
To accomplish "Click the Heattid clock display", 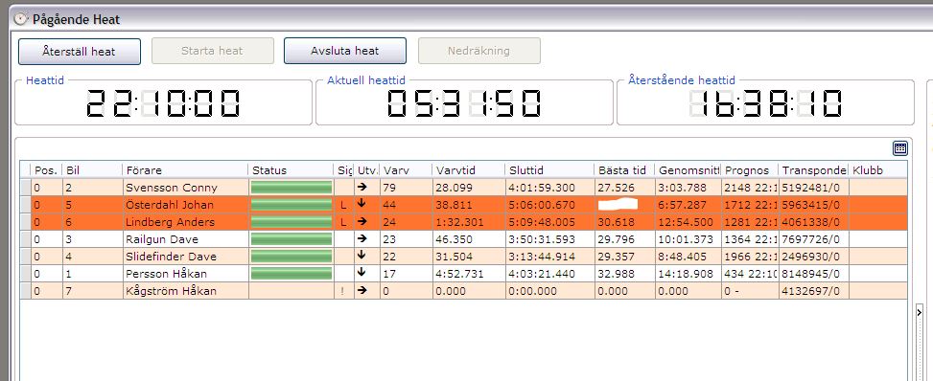I will tap(163, 102).
